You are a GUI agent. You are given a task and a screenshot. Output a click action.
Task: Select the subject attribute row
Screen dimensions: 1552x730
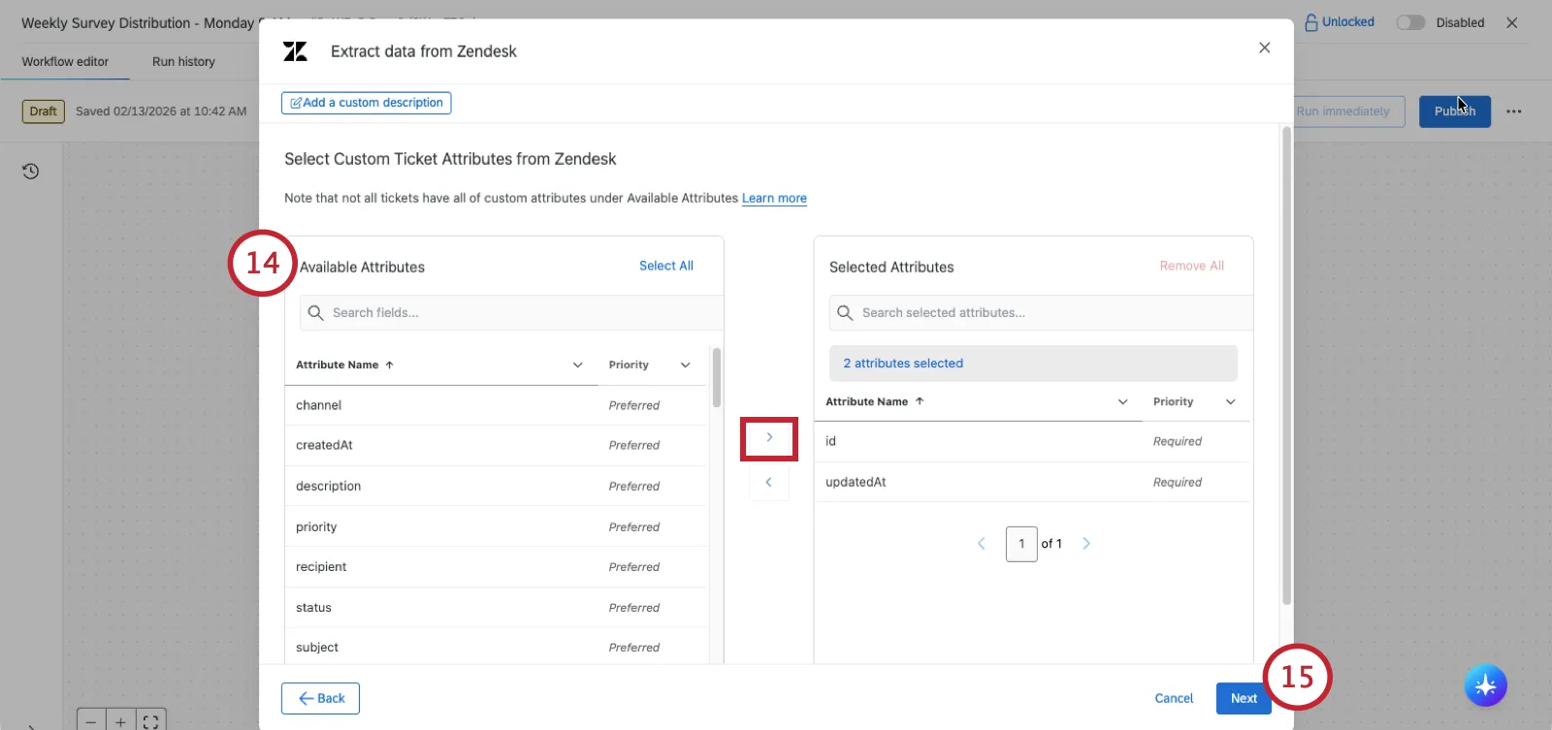[496, 647]
